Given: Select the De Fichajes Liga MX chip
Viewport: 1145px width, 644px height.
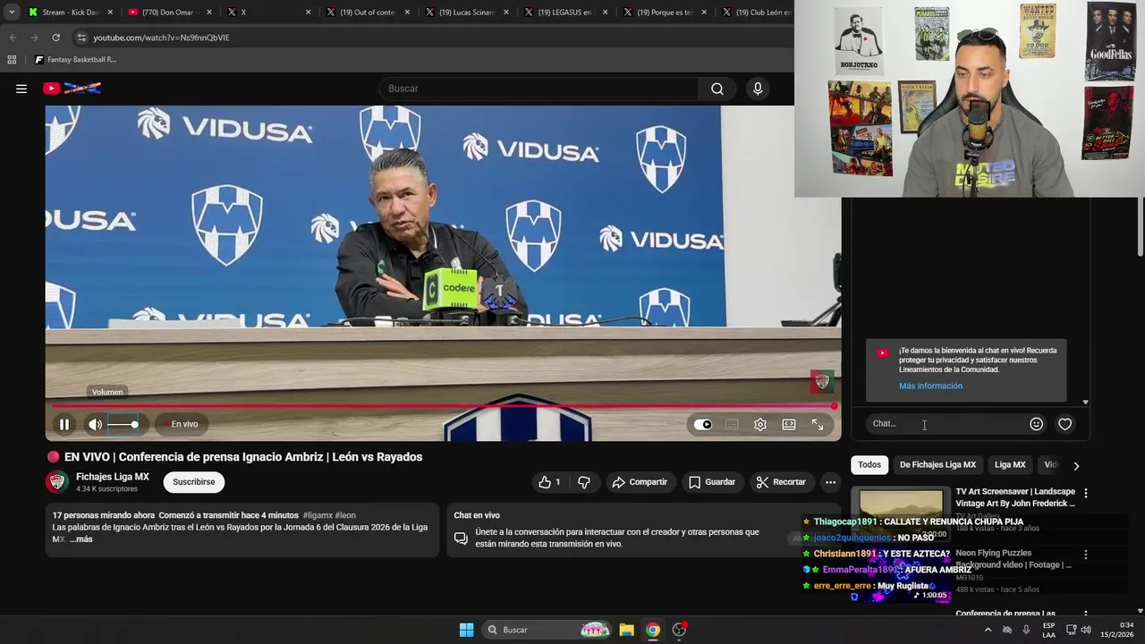Looking at the screenshot, I should (x=937, y=465).
